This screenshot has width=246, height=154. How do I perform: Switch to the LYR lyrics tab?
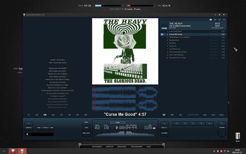[45, 115]
